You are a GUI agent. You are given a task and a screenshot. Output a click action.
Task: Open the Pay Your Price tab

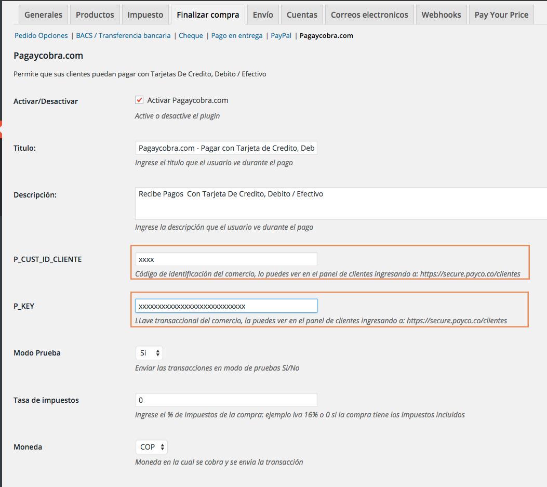[x=501, y=15]
